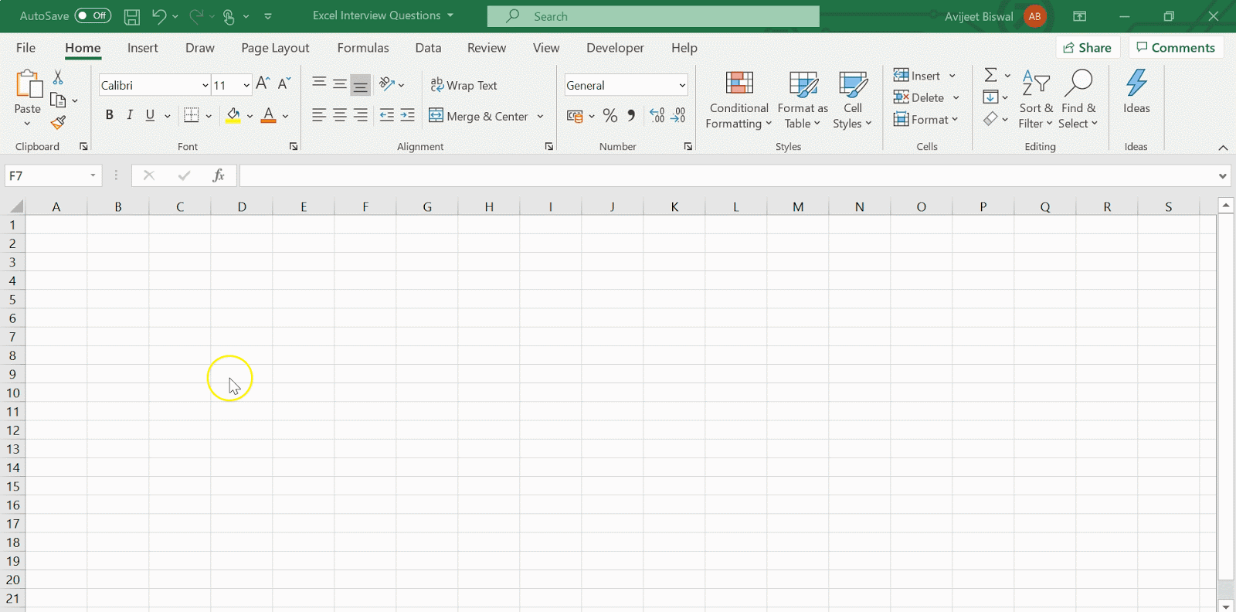Screen dimensions: 1236x612
Task: Click the Undo arrow icon
Action: (x=158, y=16)
